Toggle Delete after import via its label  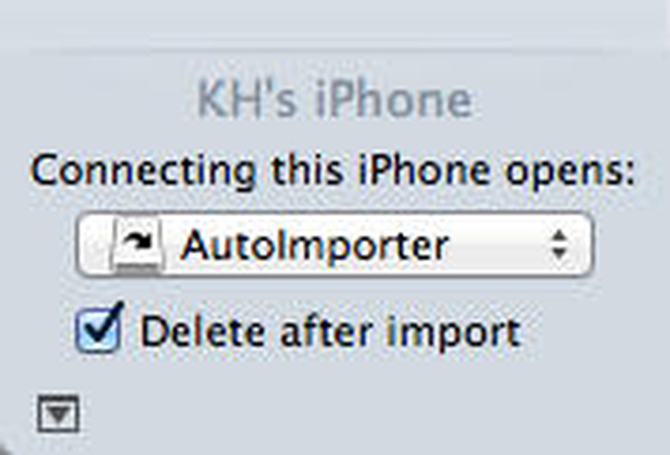[x=331, y=332]
